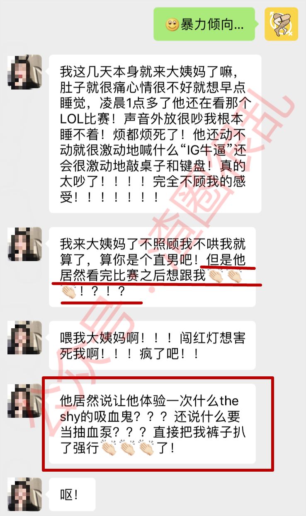Screen dimensions: 306x516
Task: Tap the avatar next to the 呕！ message
Action: tap(24, 494)
